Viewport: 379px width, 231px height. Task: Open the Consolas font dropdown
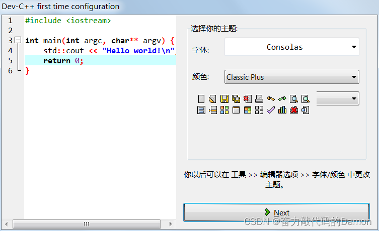coord(292,47)
